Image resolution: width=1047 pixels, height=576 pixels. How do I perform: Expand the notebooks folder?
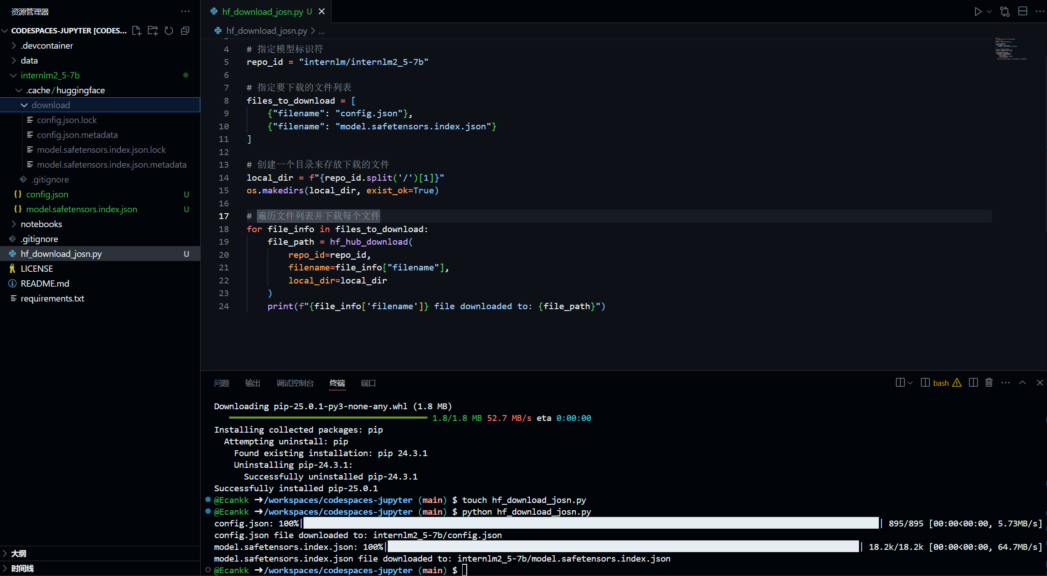100,224
